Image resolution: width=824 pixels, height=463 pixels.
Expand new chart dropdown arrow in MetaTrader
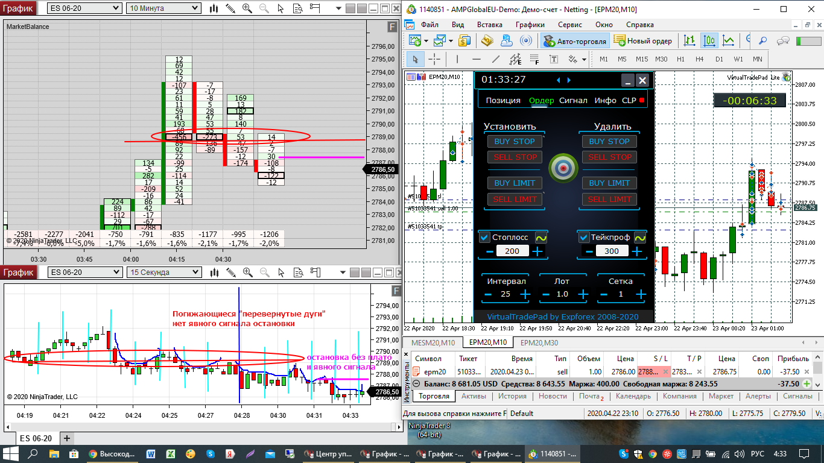pyautogui.click(x=426, y=40)
